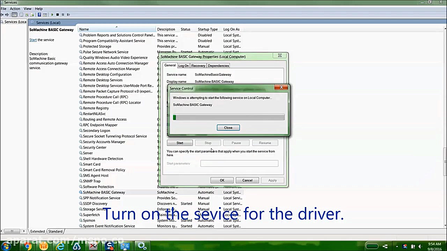Select the Security Center service row
Viewport: 447px width, 251px height.
pyautogui.click(x=118, y=147)
